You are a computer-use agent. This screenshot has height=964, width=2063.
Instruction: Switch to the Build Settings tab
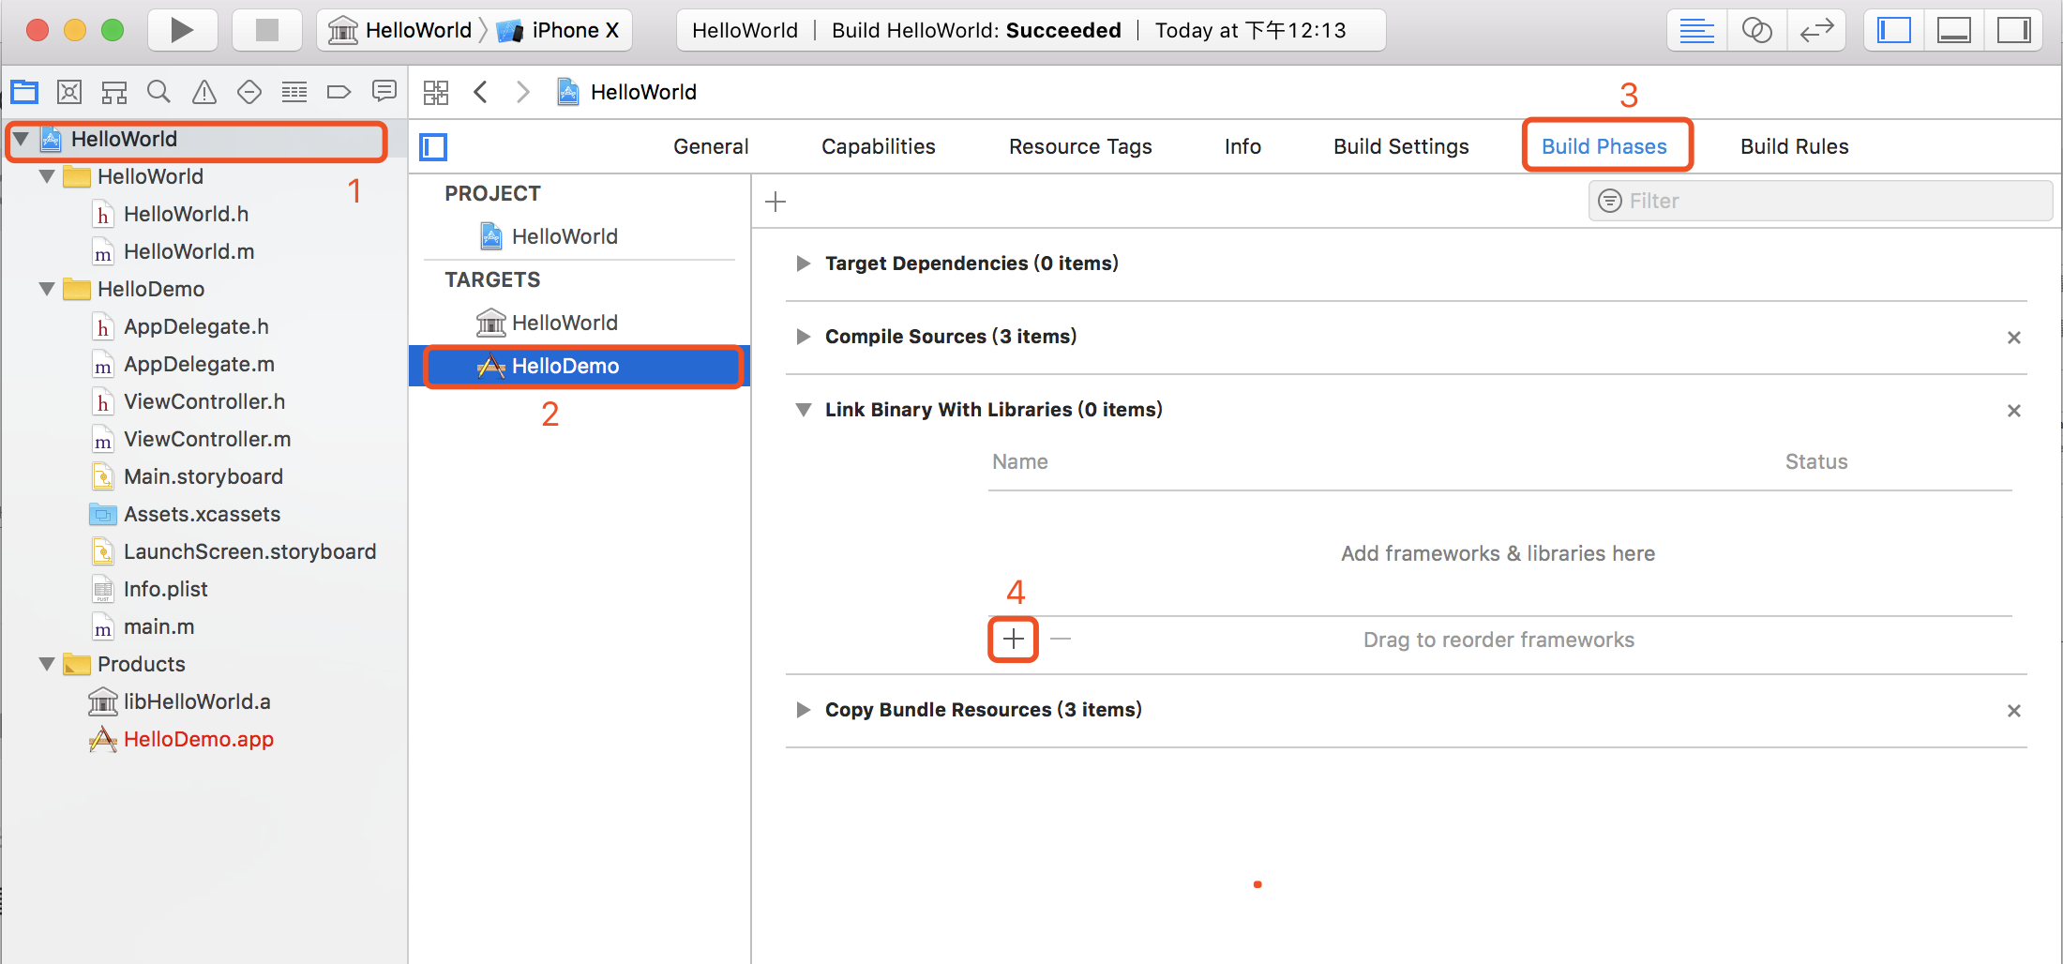pos(1401,146)
